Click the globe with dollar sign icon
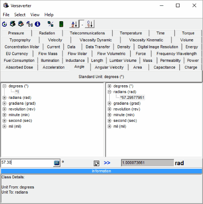Image resolution: width=203 pixels, height=204 pixels. pos(13,24)
